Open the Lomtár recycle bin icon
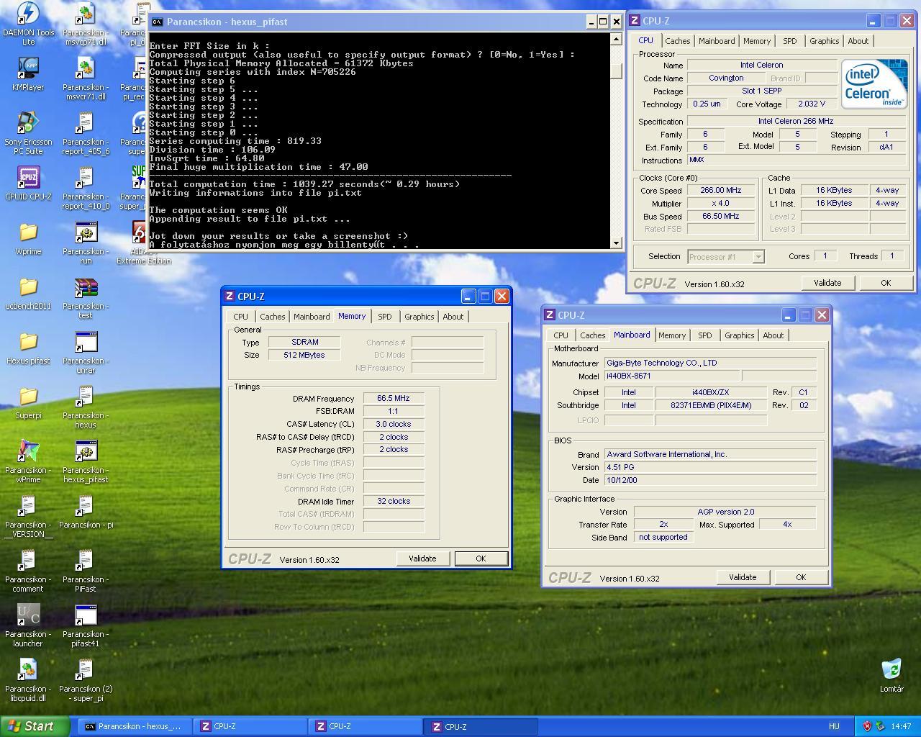This screenshot has height=737, width=921. [x=891, y=669]
